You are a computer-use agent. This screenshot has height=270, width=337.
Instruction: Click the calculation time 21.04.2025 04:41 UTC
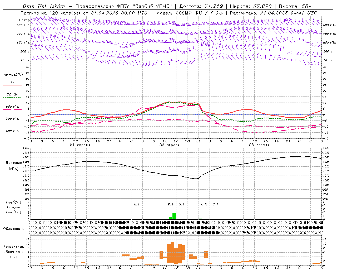click(289, 13)
